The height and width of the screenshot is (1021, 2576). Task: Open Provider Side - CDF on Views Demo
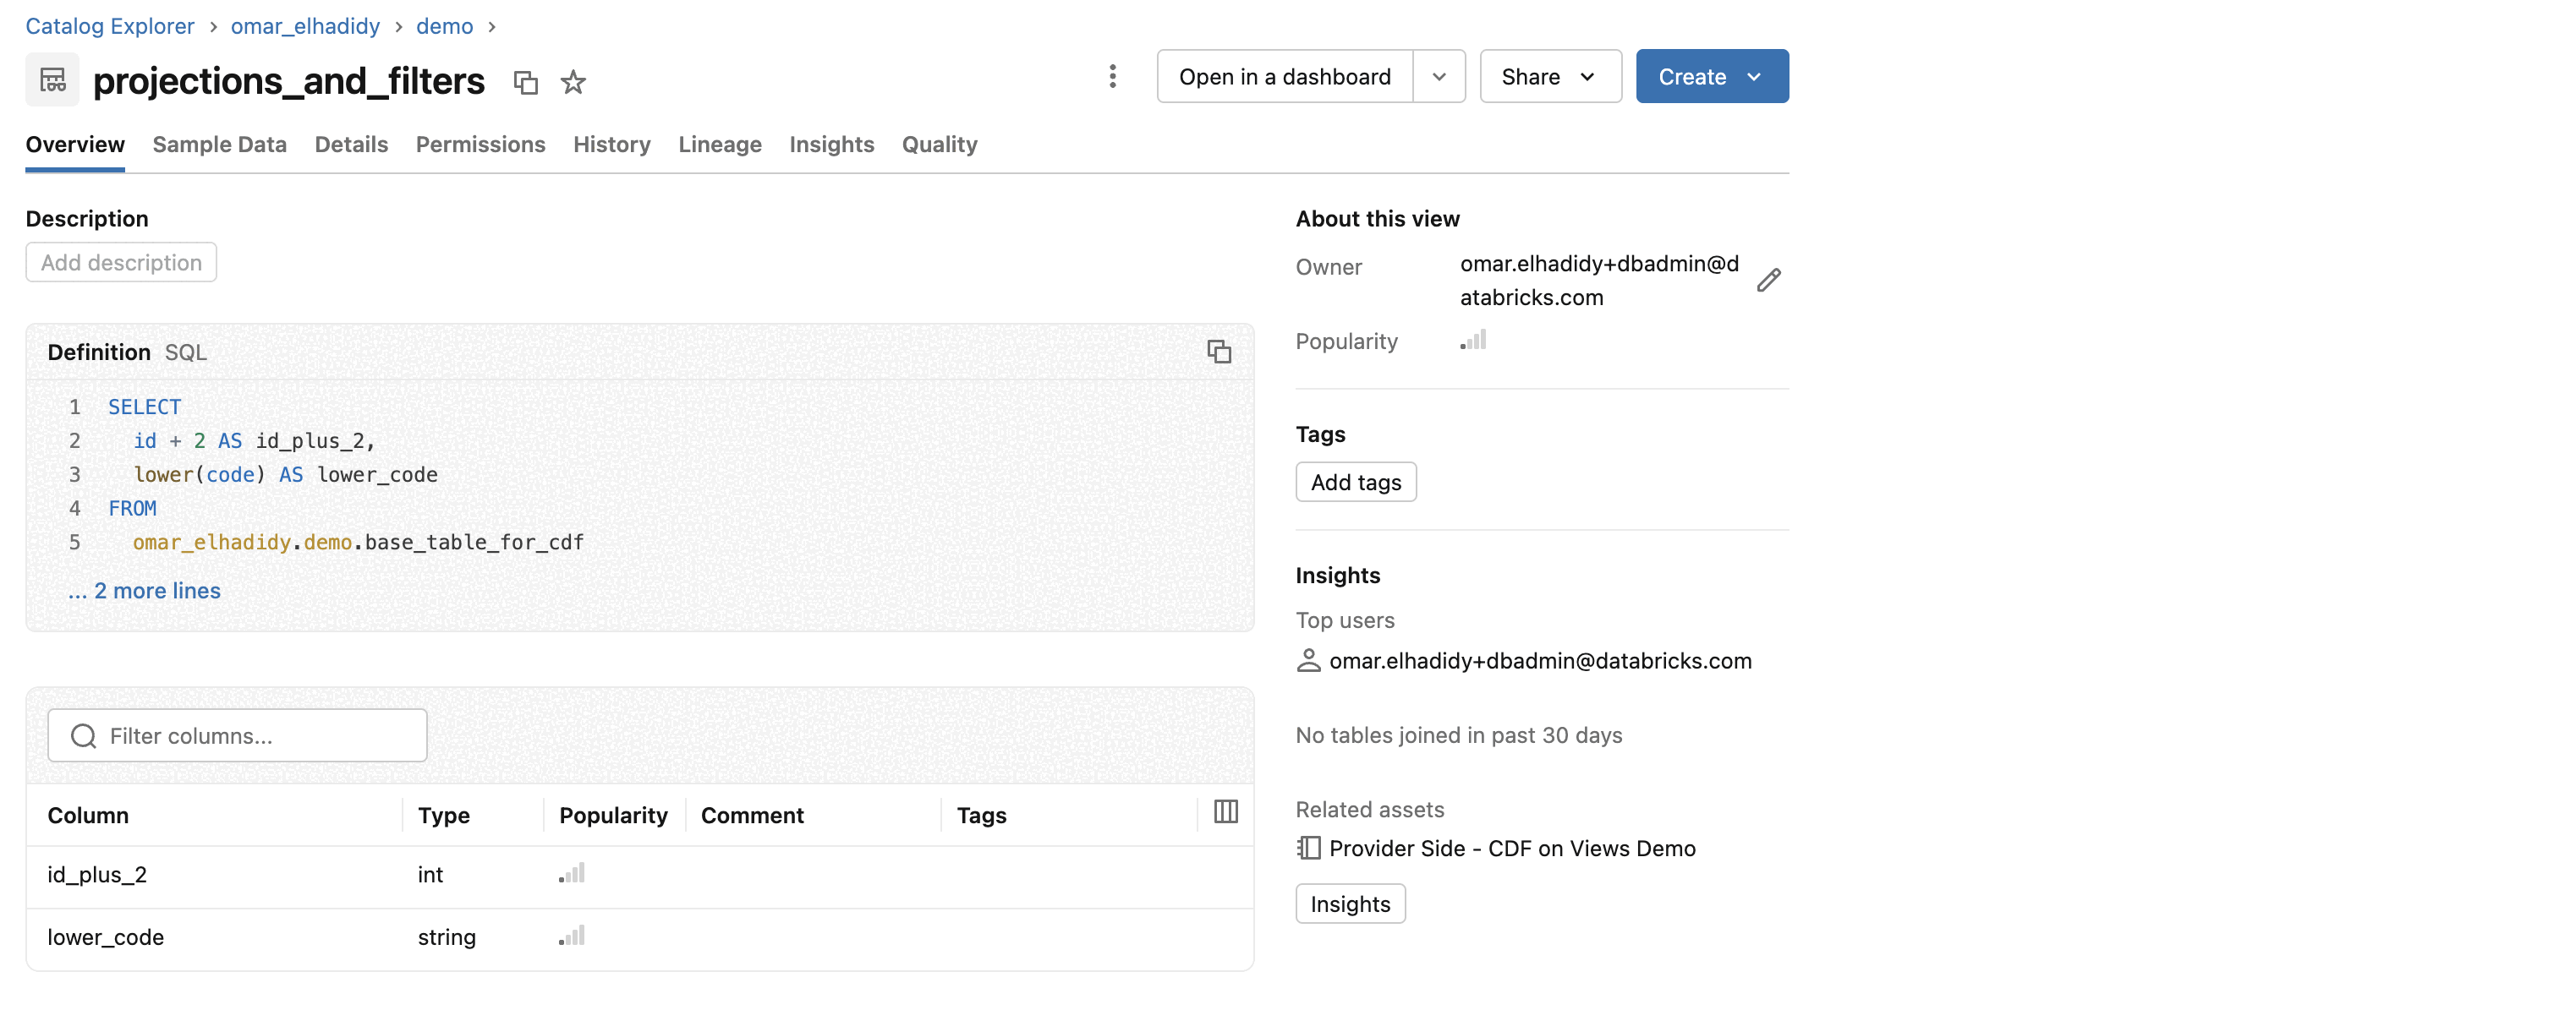point(1512,849)
